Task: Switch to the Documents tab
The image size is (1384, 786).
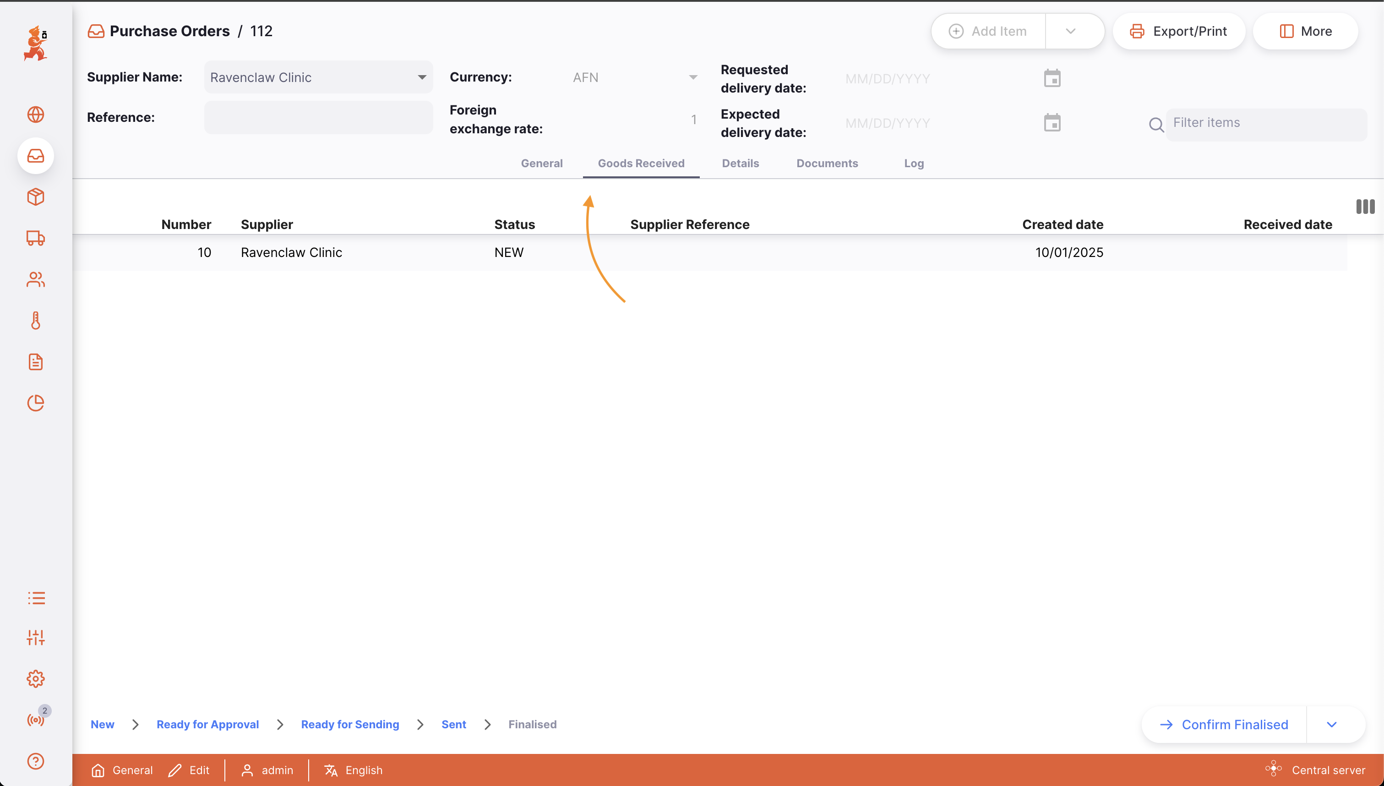Action: [x=827, y=163]
